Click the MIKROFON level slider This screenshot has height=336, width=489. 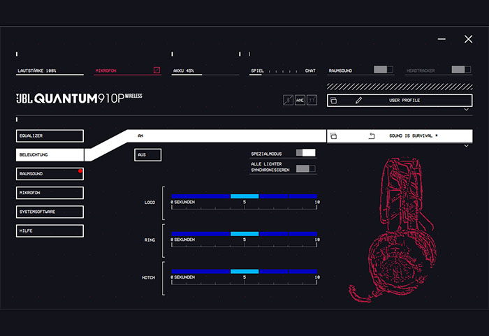point(127,75)
